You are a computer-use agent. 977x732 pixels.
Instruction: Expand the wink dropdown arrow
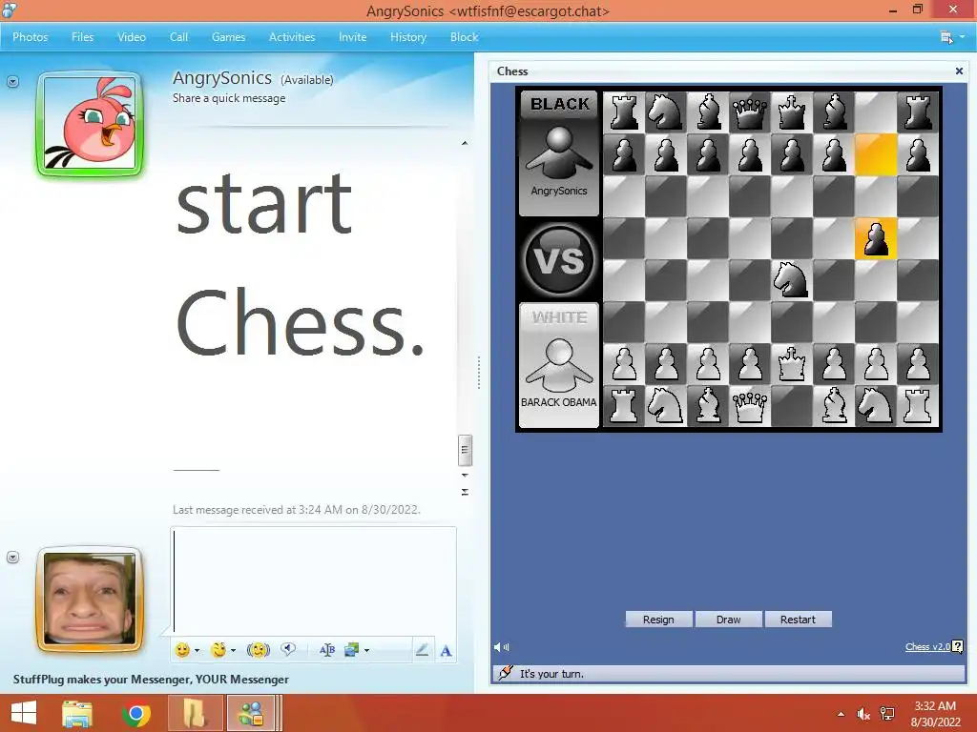coord(233,650)
